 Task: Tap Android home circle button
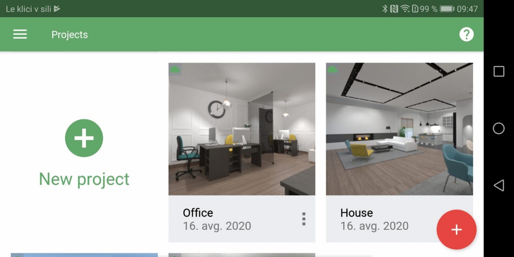click(499, 128)
